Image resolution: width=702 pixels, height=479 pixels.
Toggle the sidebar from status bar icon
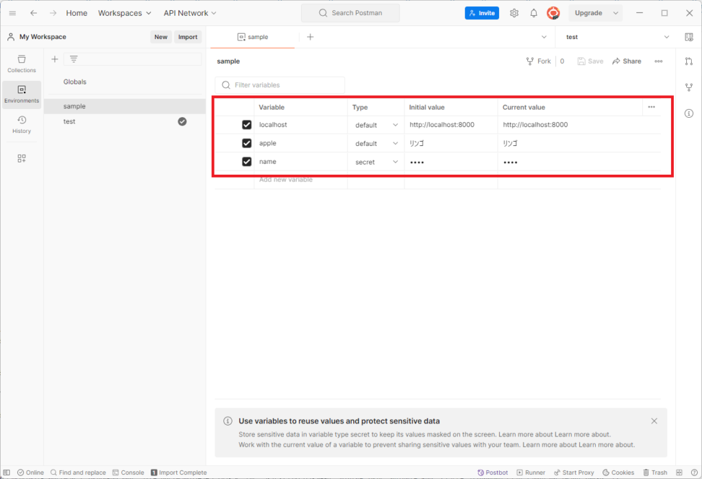click(x=7, y=472)
